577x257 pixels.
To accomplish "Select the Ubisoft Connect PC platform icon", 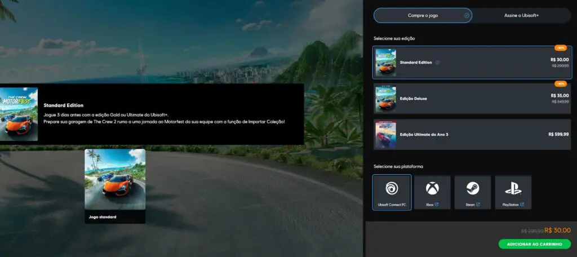I will coord(392,188).
